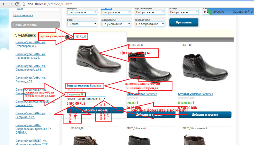Open the brand (Торговая марка) dropdown
254x145 pixels.
(x=150, y=12)
